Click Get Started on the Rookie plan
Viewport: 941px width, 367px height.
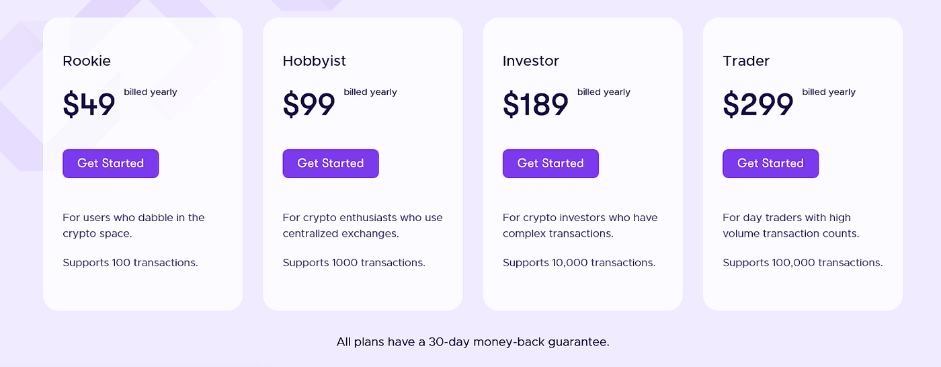(x=110, y=163)
